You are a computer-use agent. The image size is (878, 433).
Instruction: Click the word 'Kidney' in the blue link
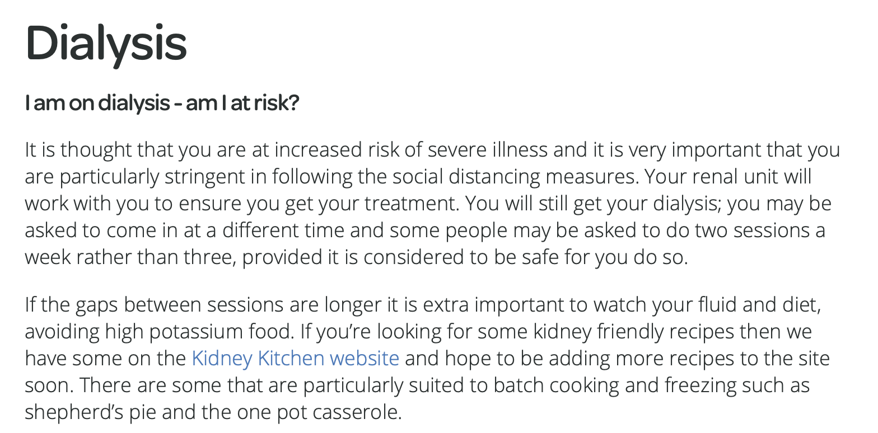pos(222,359)
